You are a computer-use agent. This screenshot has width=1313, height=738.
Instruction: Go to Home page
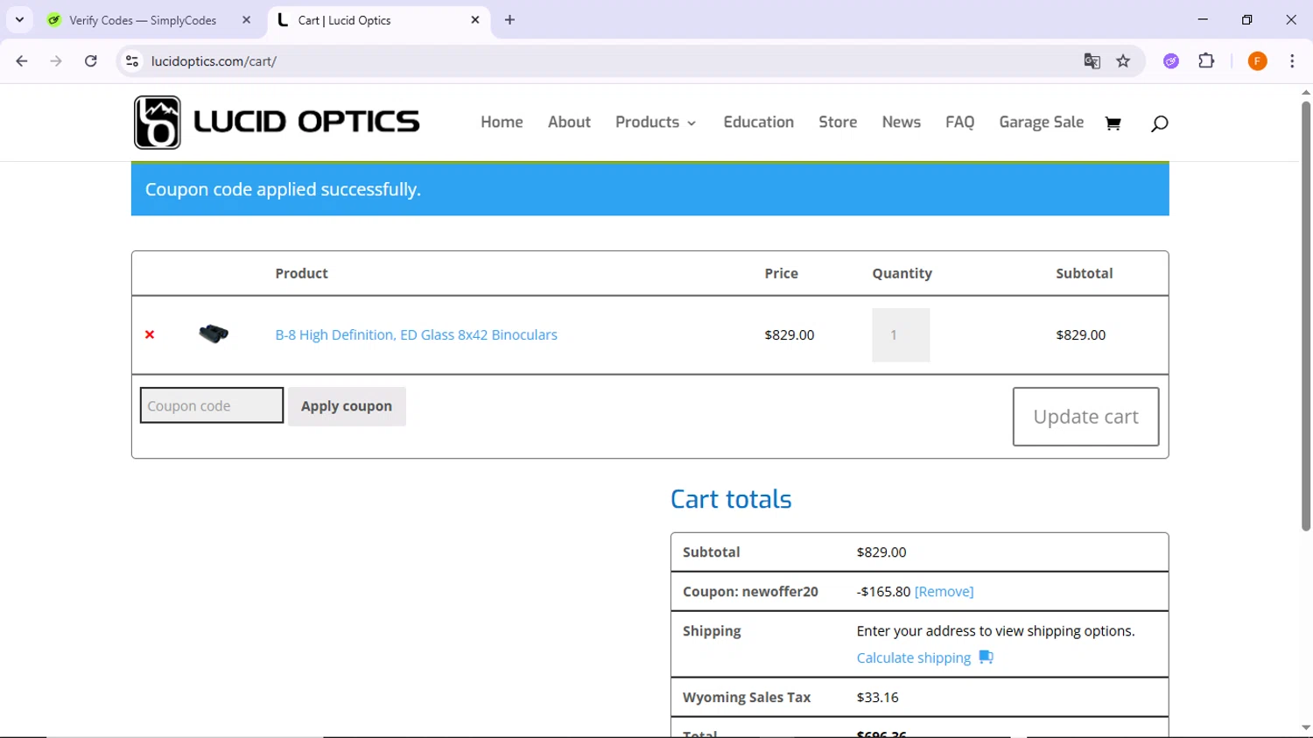pos(502,123)
